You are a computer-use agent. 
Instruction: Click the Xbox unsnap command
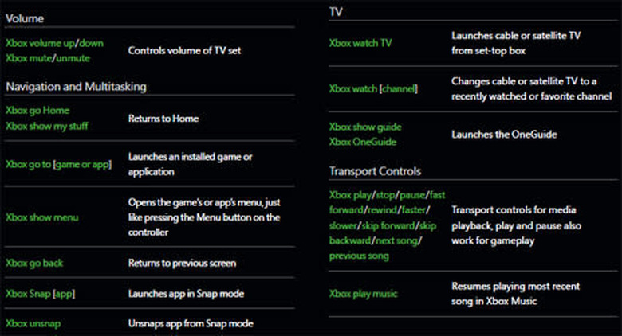click(33, 323)
